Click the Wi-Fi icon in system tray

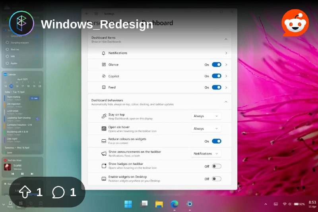click(x=285, y=204)
